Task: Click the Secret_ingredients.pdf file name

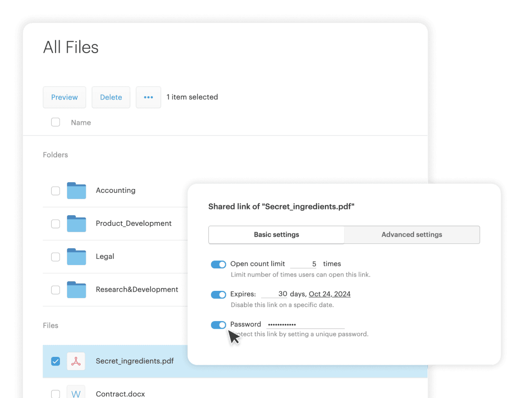Action: (x=135, y=361)
